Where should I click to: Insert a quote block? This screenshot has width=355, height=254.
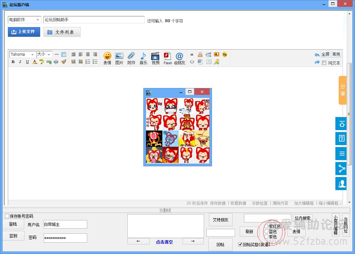pyautogui.click(x=192, y=54)
